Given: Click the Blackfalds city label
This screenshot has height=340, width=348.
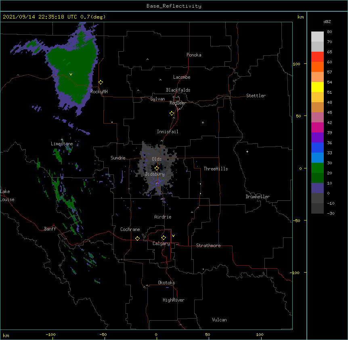Looking at the screenshot, I should click(178, 90).
